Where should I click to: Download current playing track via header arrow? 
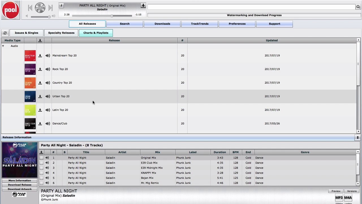143,6
